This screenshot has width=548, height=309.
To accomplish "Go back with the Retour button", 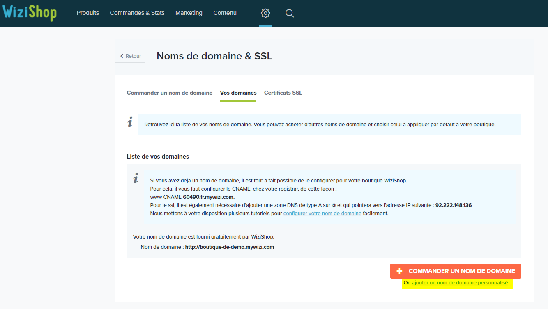I will [130, 56].
